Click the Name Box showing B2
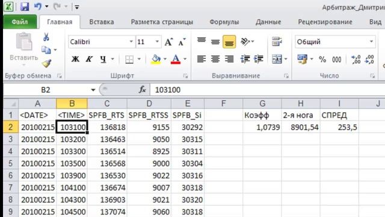Viewport: 385px width, 217px height. (46, 90)
